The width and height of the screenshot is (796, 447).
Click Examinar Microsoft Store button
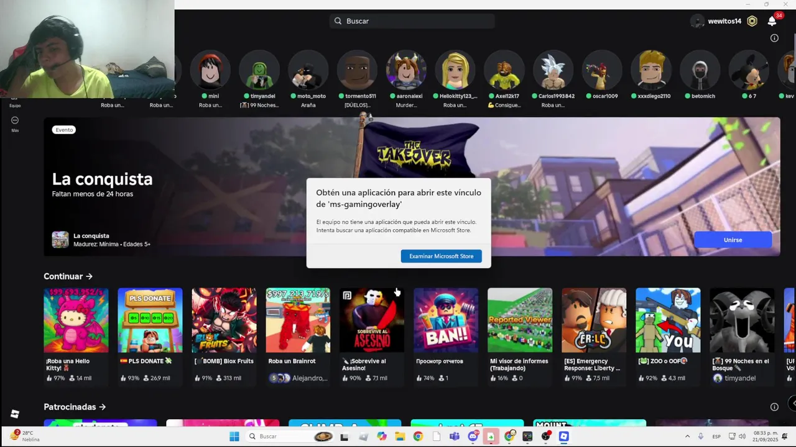pos(441,256)
